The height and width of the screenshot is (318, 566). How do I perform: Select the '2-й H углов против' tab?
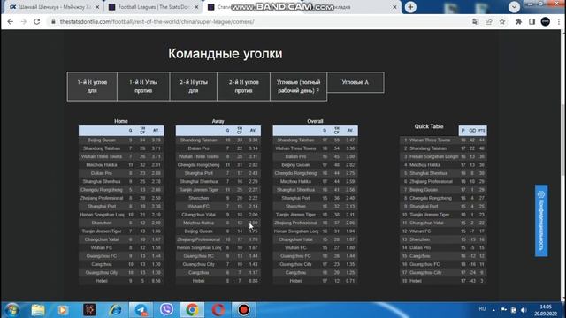tap(244, 87)
